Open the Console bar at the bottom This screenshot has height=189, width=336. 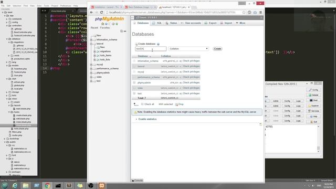point(137,181)
